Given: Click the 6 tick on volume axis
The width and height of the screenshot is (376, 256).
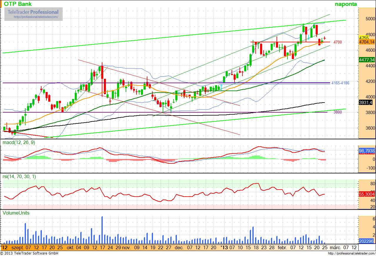Looking at the screenshot, I should (x=374, y=219).
